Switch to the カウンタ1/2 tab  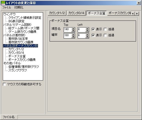click(57, 13)
